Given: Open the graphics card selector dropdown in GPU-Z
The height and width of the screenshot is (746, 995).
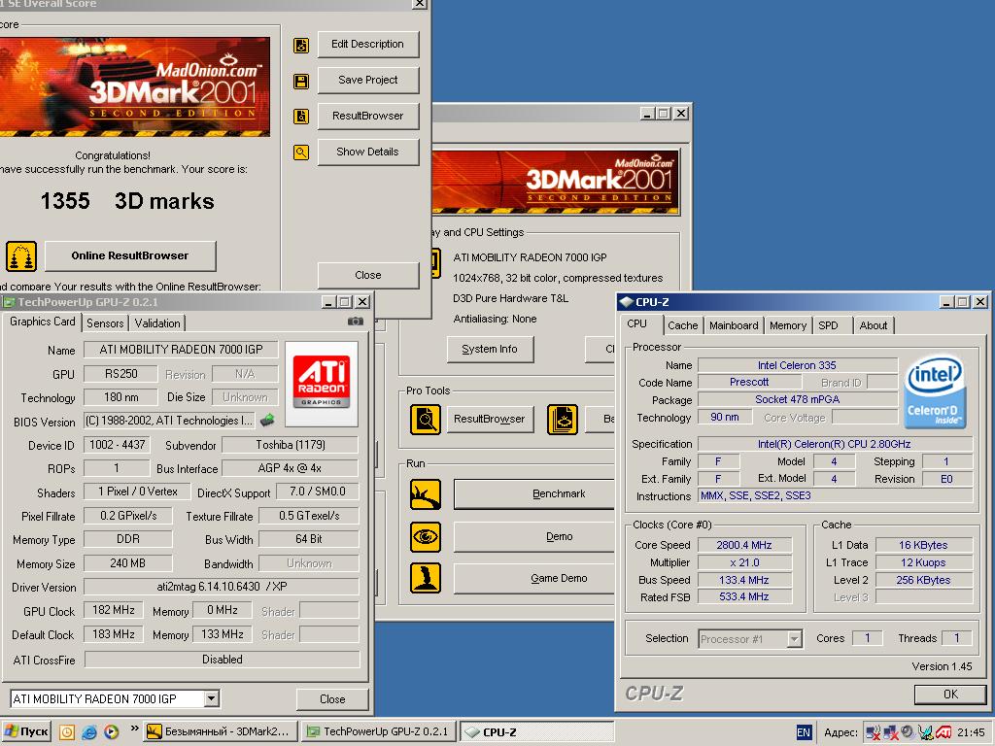Looking at the screenshot, I should pos(211,698).
